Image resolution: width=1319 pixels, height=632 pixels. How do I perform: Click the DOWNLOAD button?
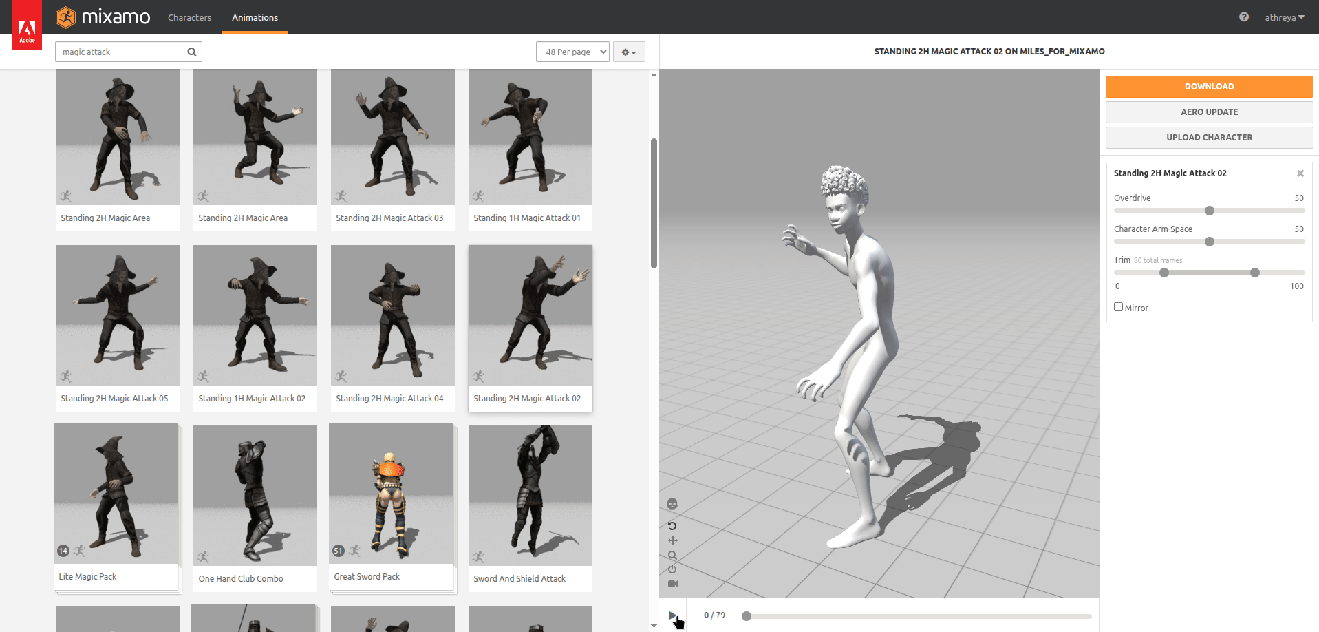pyautogui.click(x=1209, y=87)
